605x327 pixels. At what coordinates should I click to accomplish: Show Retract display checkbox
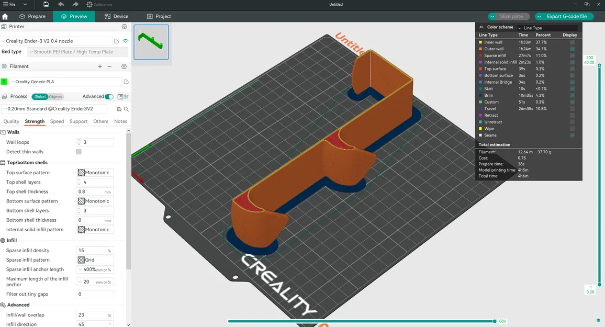572,115
